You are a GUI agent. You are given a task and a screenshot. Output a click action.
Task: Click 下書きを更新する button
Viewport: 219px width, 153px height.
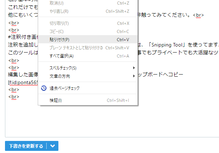(26, 146)
